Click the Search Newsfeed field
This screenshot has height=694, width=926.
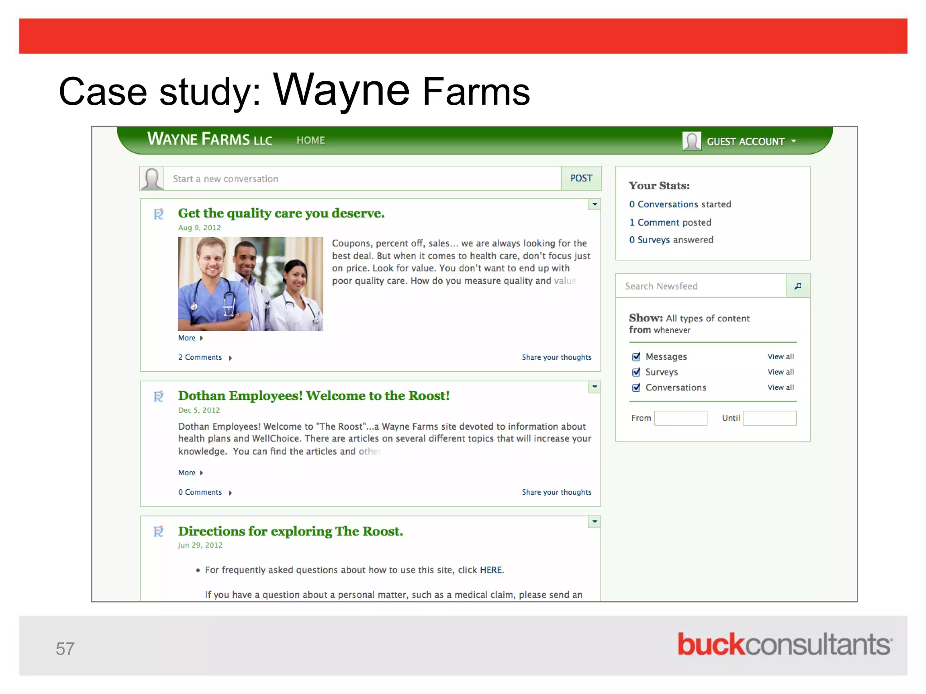tap(701, 286)
